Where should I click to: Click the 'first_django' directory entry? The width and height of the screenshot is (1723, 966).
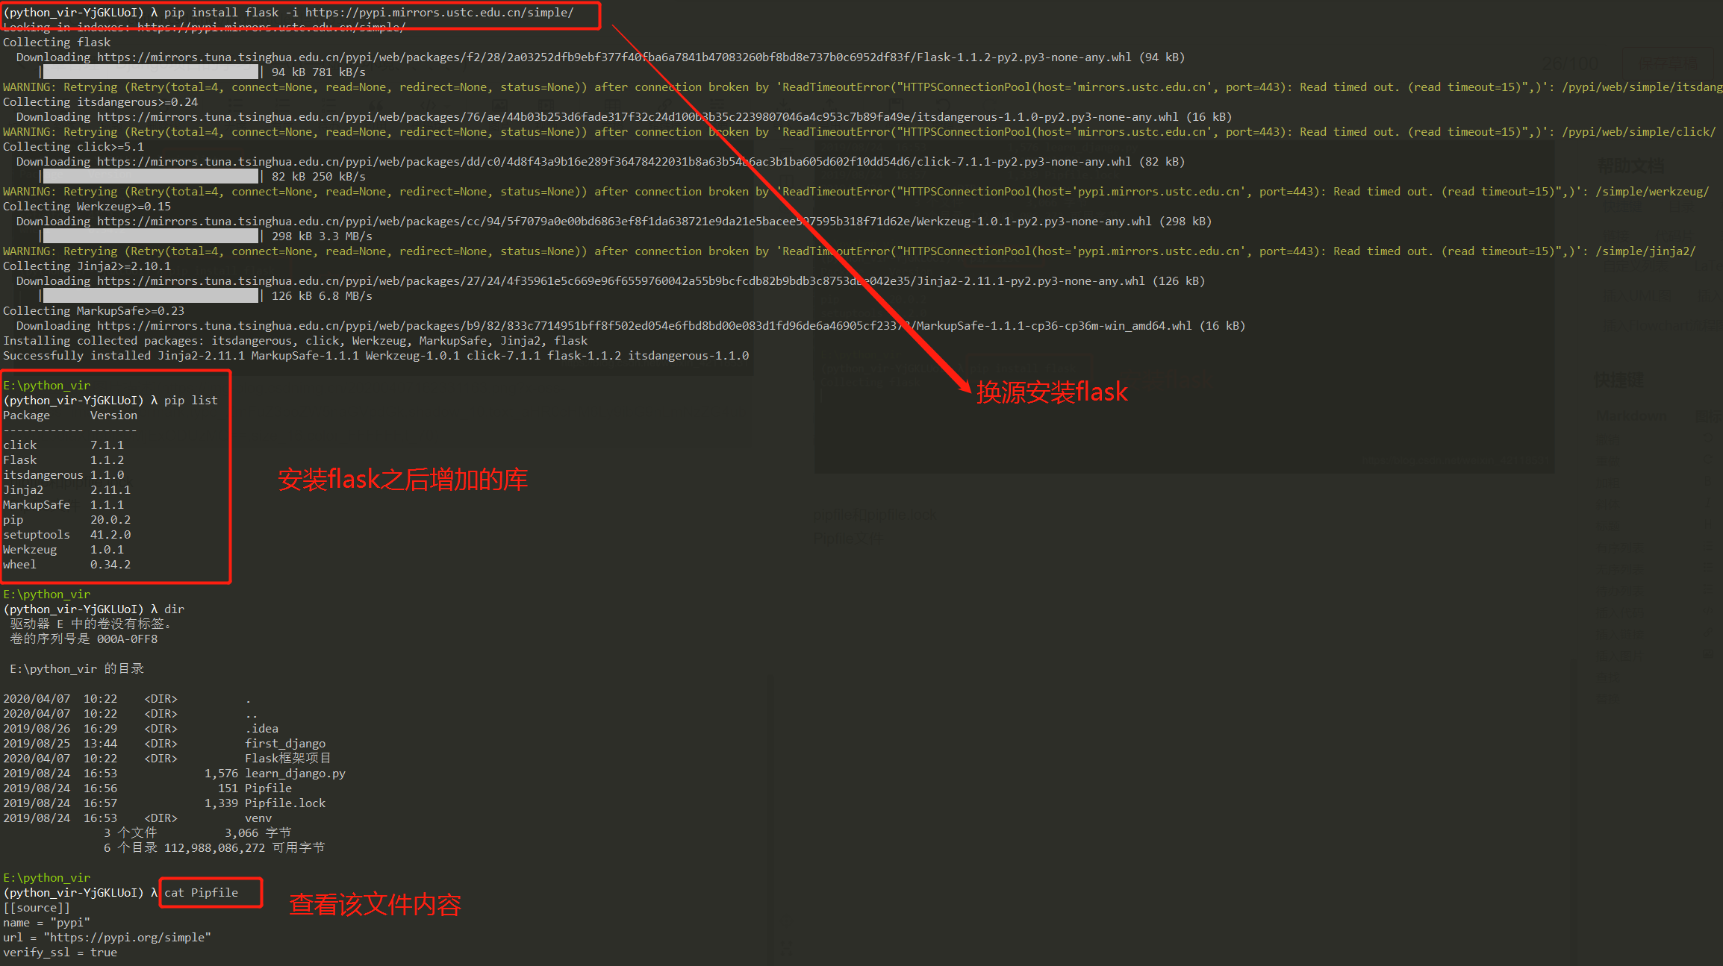(x=285, y=744)
